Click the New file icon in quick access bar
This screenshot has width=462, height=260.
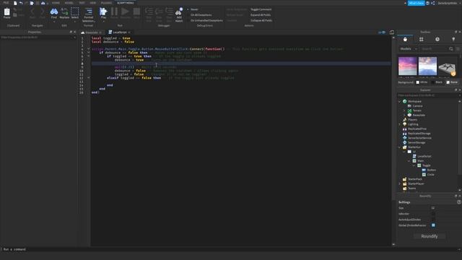[x=15, y=3]
